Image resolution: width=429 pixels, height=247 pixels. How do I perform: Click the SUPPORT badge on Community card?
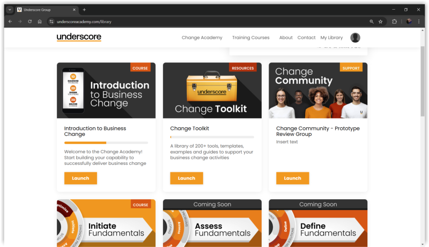[351, 68]
